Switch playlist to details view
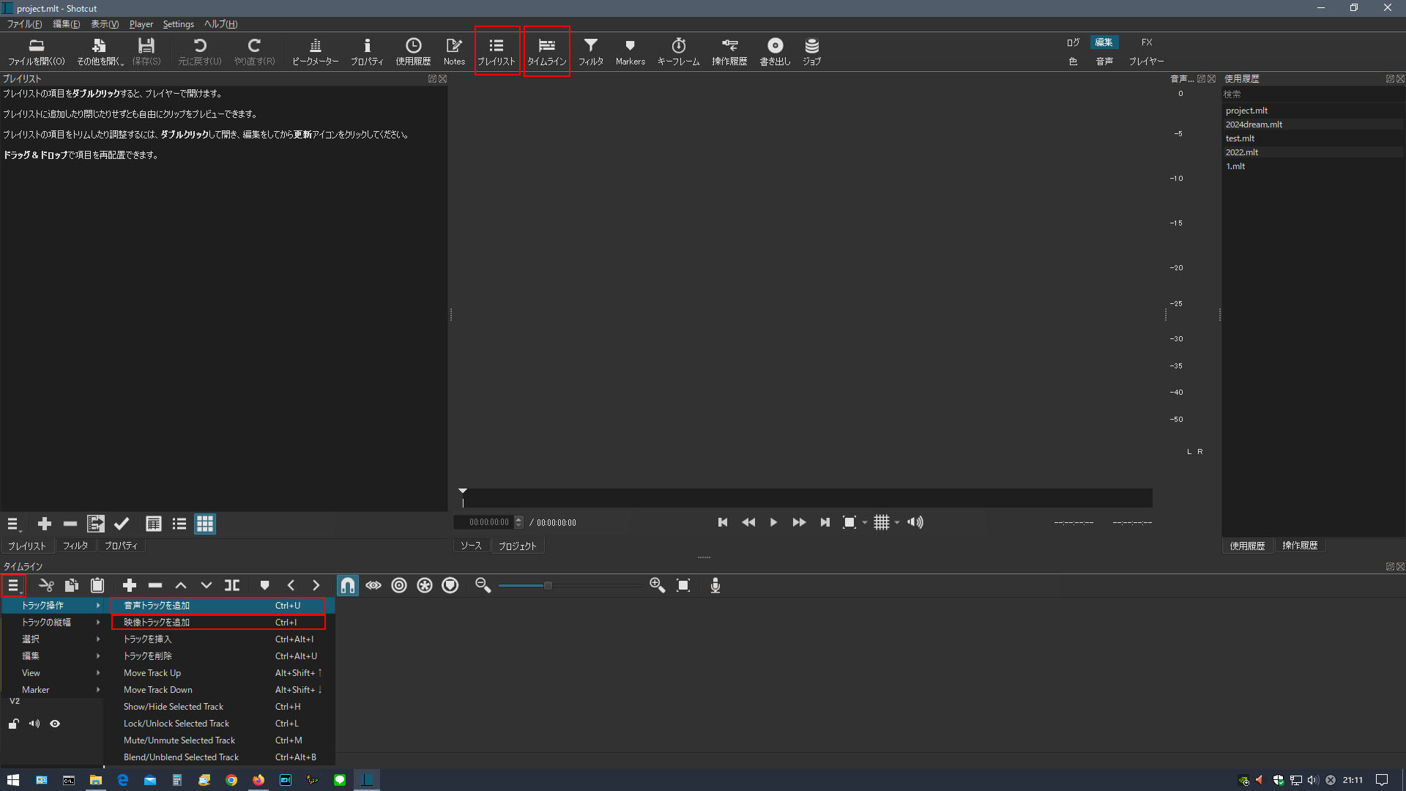The width and height of the screenshot is (1406, 791). [154, 524]
